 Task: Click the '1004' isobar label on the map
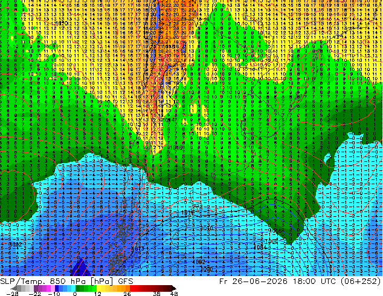point(260,247)
